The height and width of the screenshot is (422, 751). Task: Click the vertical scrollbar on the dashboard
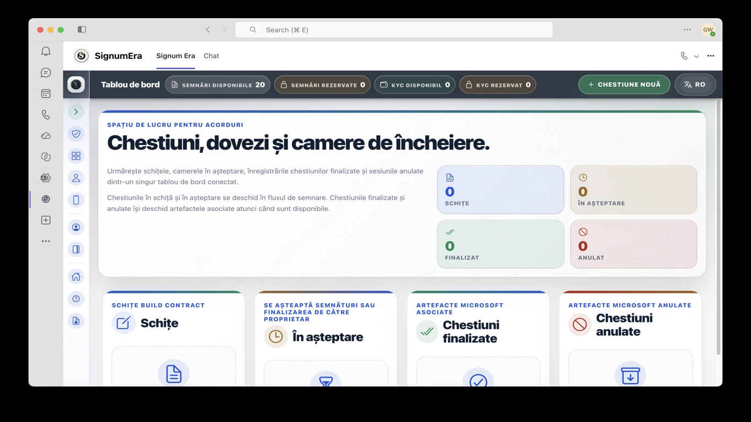coord(718,227)
